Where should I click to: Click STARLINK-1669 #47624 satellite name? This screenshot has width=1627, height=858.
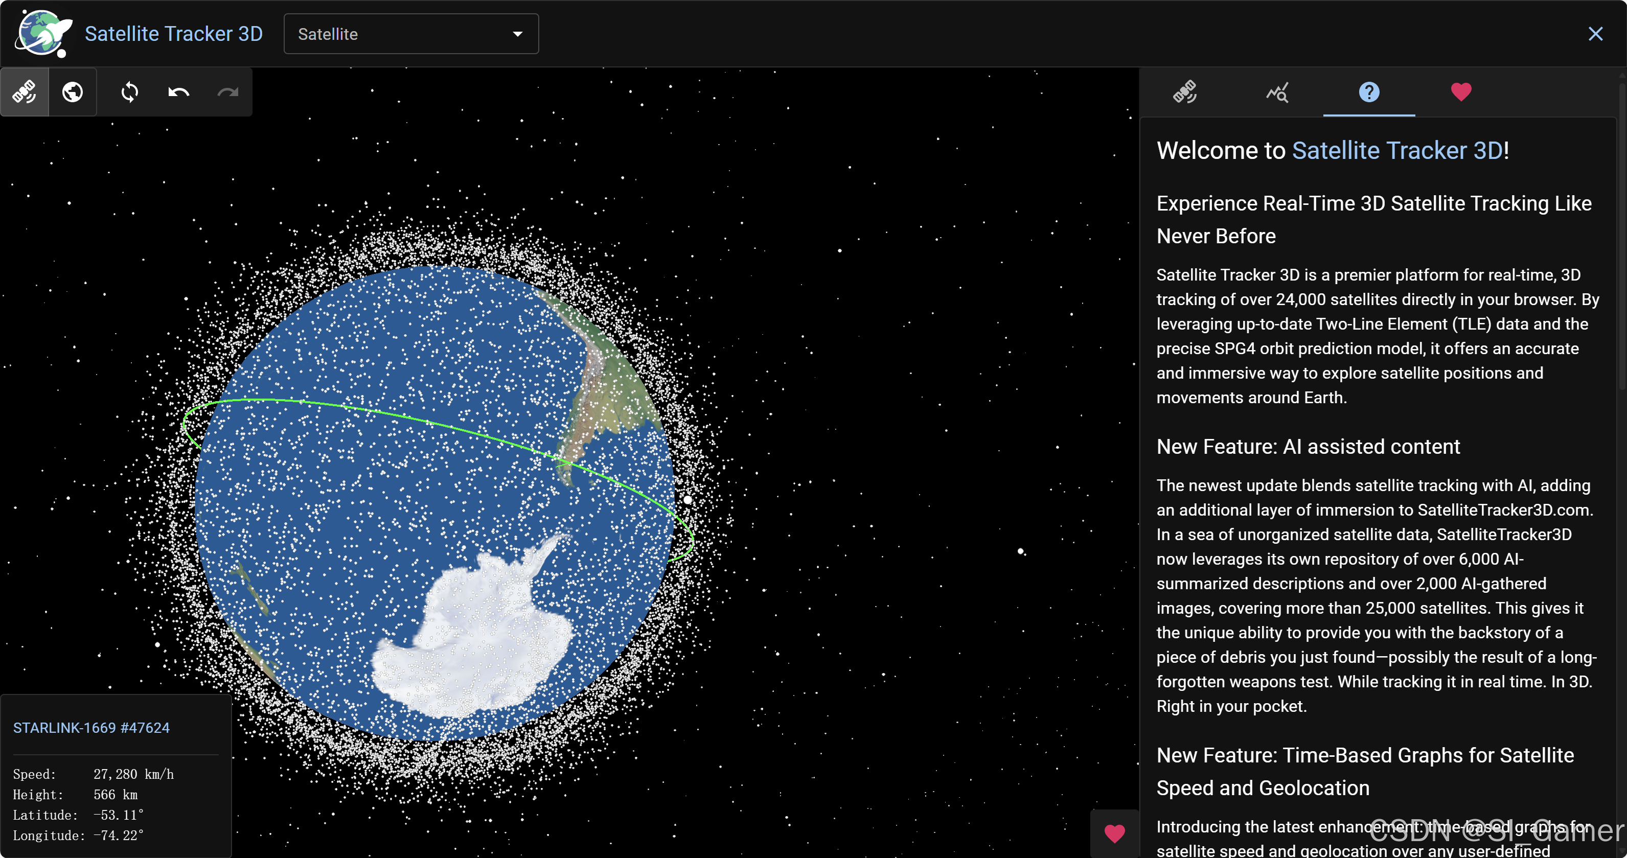click(x=91, y=728)
